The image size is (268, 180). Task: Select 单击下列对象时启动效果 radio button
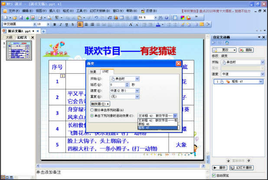[92, 116]
